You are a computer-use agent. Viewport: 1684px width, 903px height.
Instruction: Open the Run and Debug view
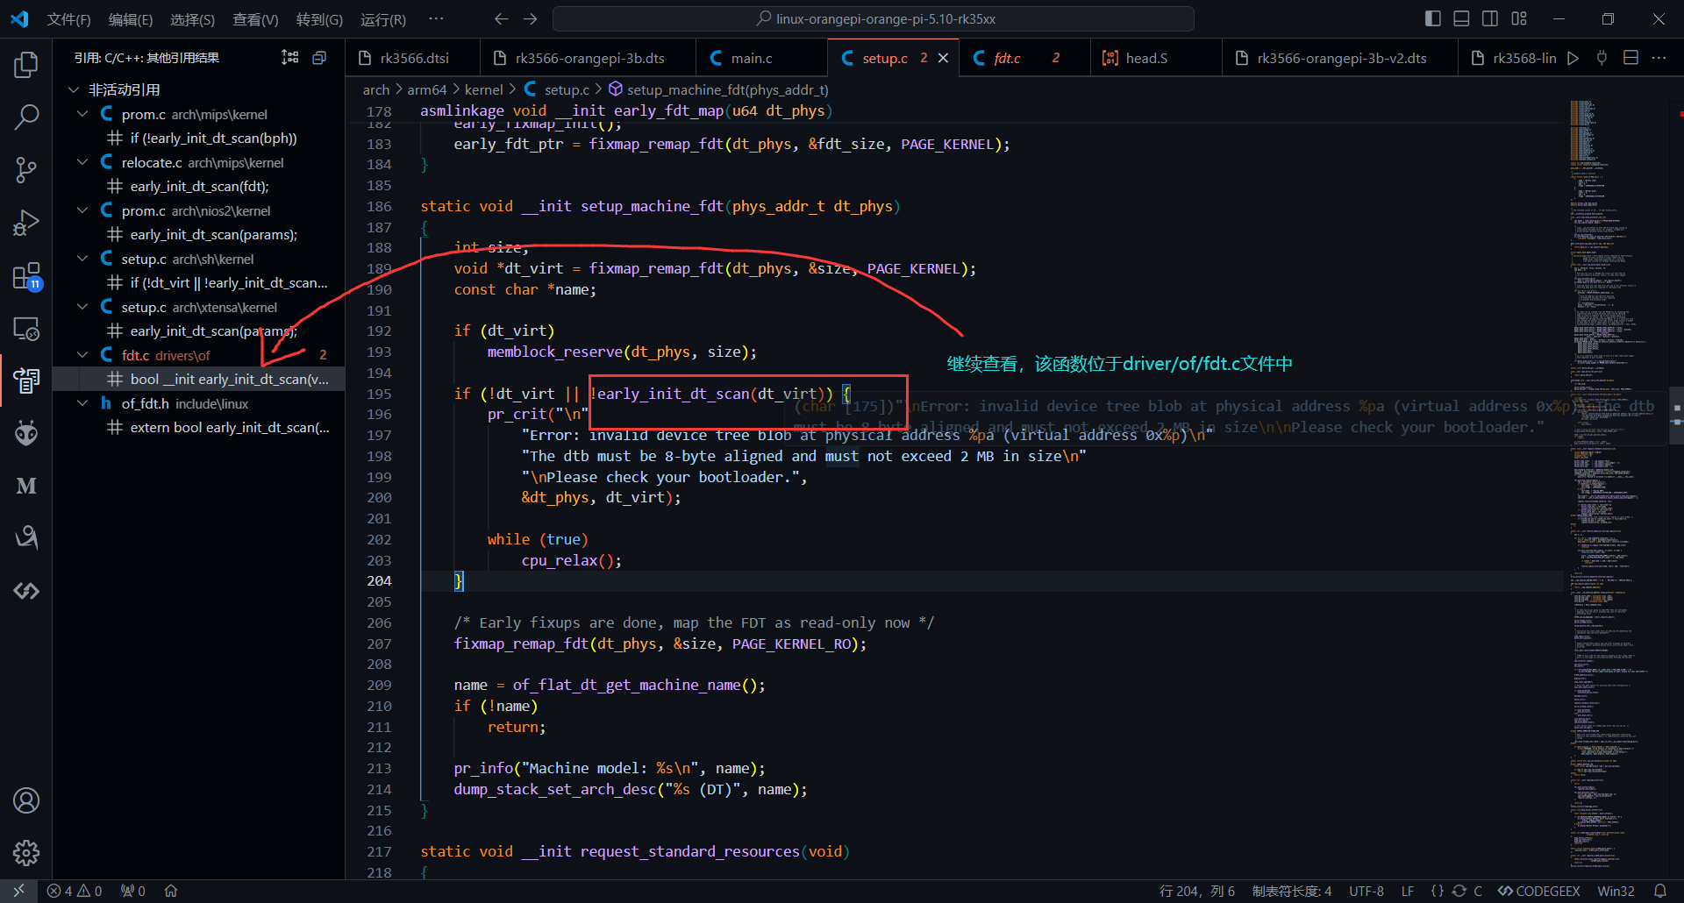26,223
